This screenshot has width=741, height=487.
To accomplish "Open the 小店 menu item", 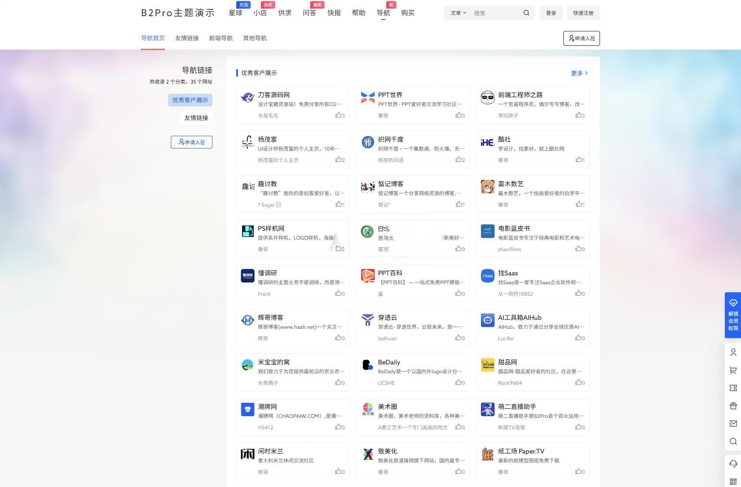I will pyautogui.click(x=260, y=13).
